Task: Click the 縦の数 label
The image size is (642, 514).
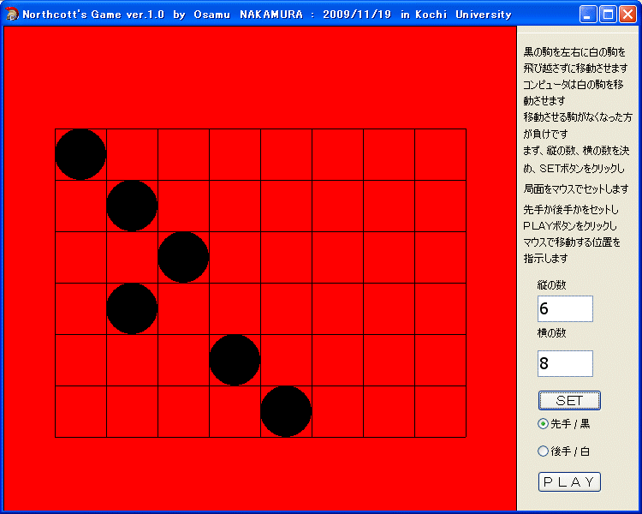Action: [x=551, y=285]
